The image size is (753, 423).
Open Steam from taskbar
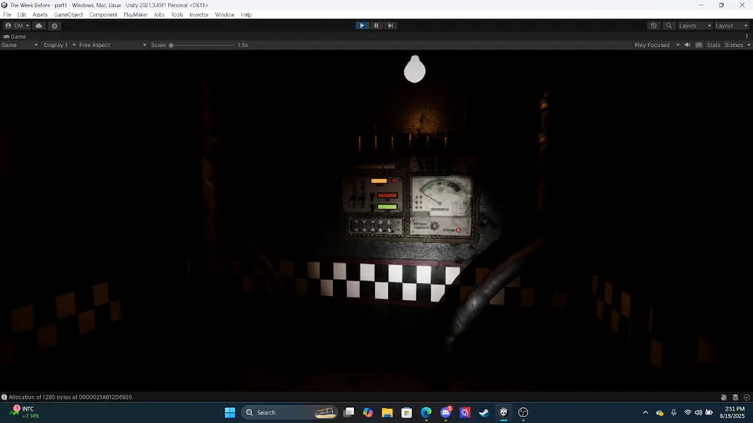484,412
